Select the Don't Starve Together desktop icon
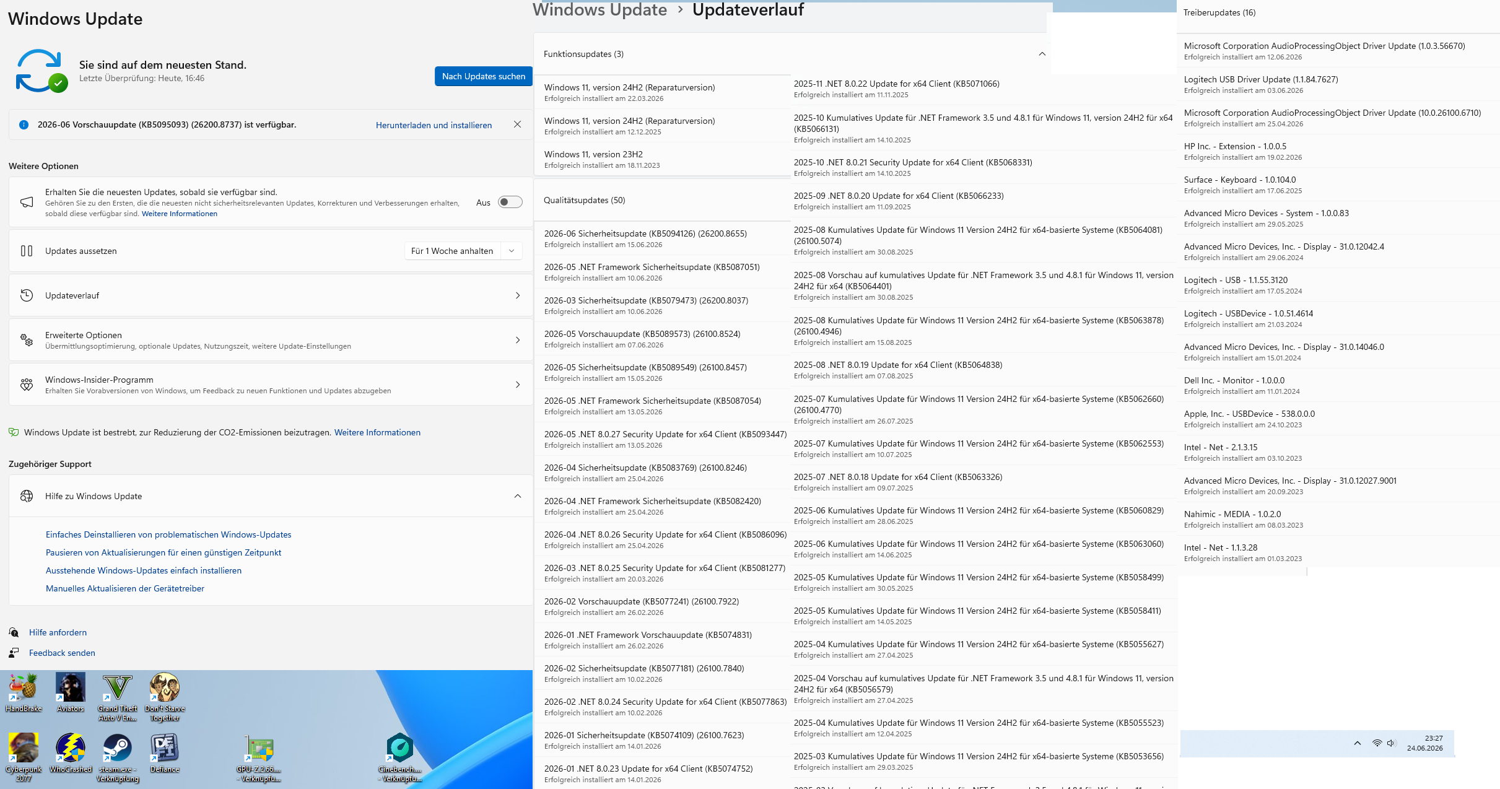 [x=165, y=698]
